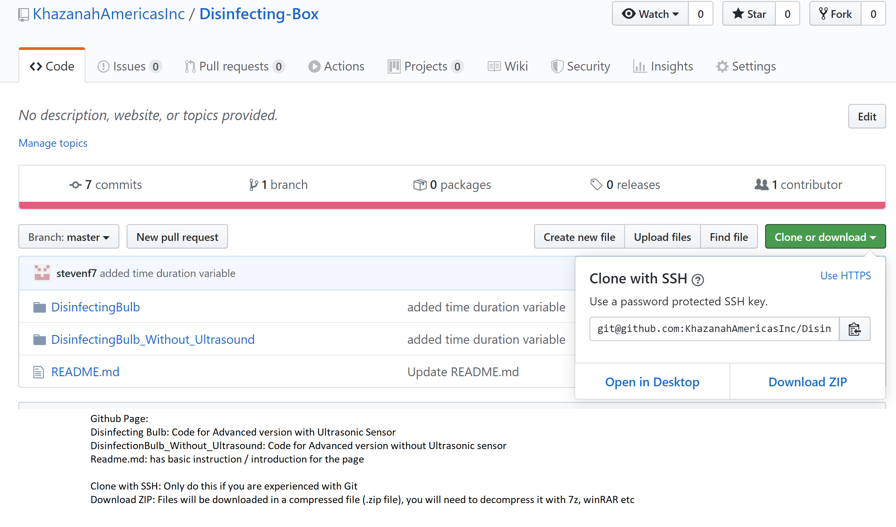
Task: Click the packages box icon
Action: [x=420, y=185]
